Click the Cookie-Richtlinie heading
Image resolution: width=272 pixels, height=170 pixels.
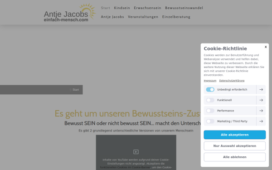click(x=225, y=49)
